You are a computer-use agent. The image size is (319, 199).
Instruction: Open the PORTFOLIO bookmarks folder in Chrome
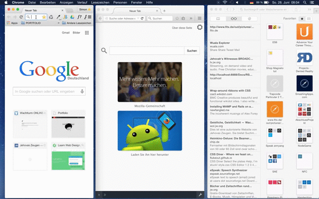pyautogui.click(x=31, y=23)
